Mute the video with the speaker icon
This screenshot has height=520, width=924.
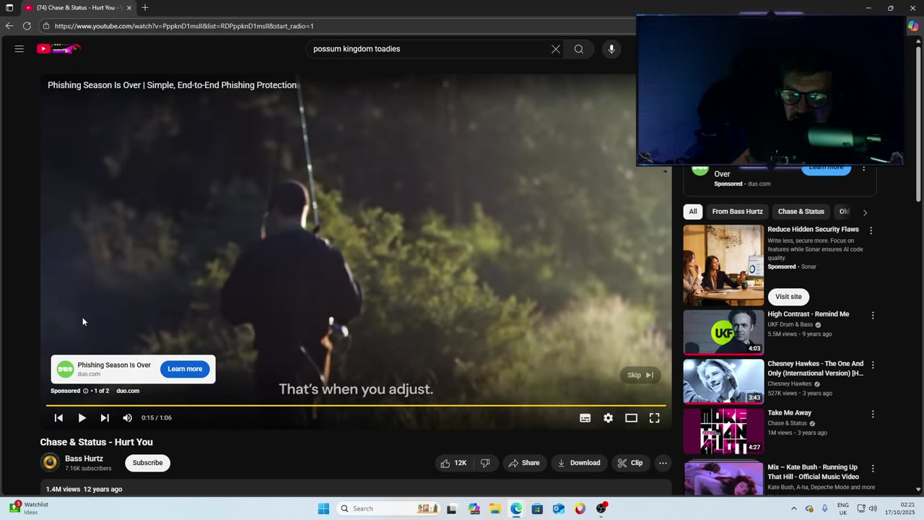[128, 418]
